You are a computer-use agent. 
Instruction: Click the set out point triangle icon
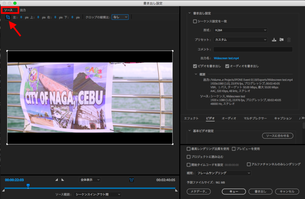click(63, 180)
